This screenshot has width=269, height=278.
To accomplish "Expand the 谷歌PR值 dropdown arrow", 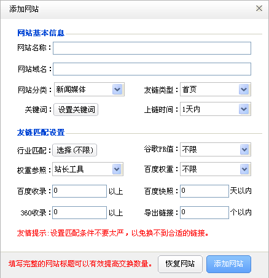I will click(x=244, y=150).
